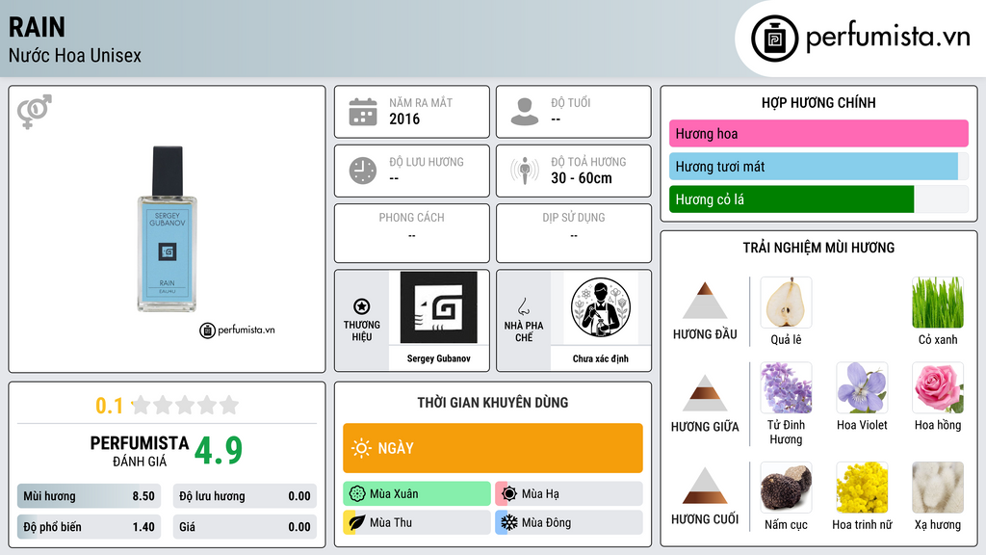Select the Xạ hương musk image
Image resolution: width=986 pixels, height=555 pixels.
[x=938, y=488]
